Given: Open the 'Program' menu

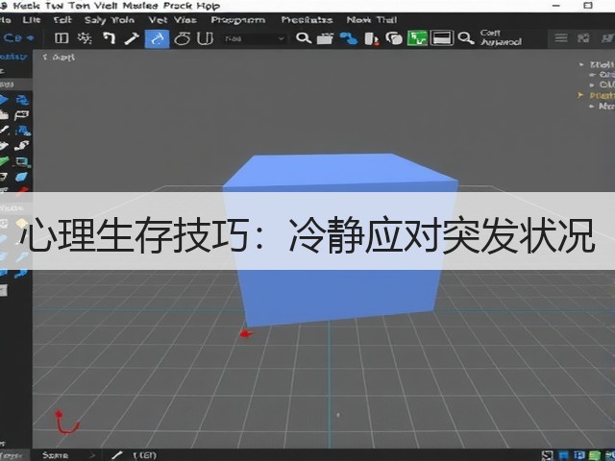Looking at the screenshot, I should point(238,20).
